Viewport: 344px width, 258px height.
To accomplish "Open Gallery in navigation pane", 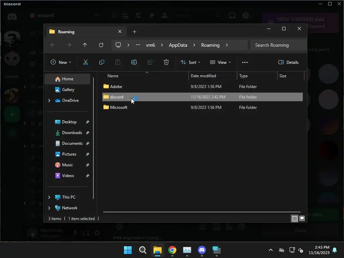I will (68, 89).
